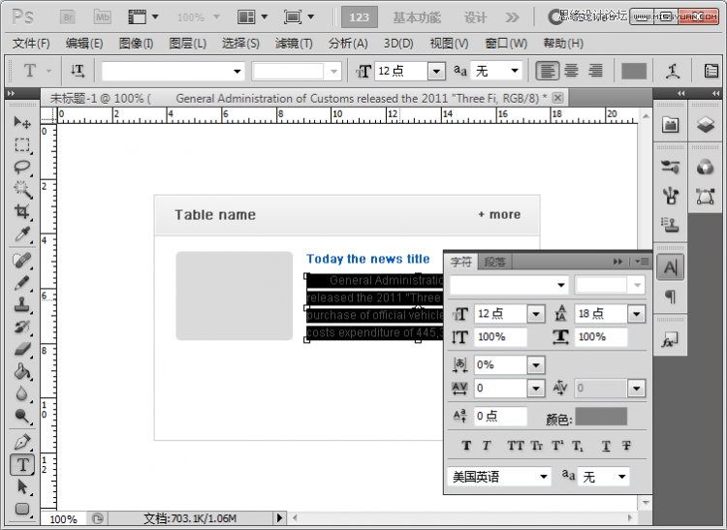The width and height of the screenshot is (727, 530).
Task: Open the 滤镜(T) menu
Action: pos(294,44)
